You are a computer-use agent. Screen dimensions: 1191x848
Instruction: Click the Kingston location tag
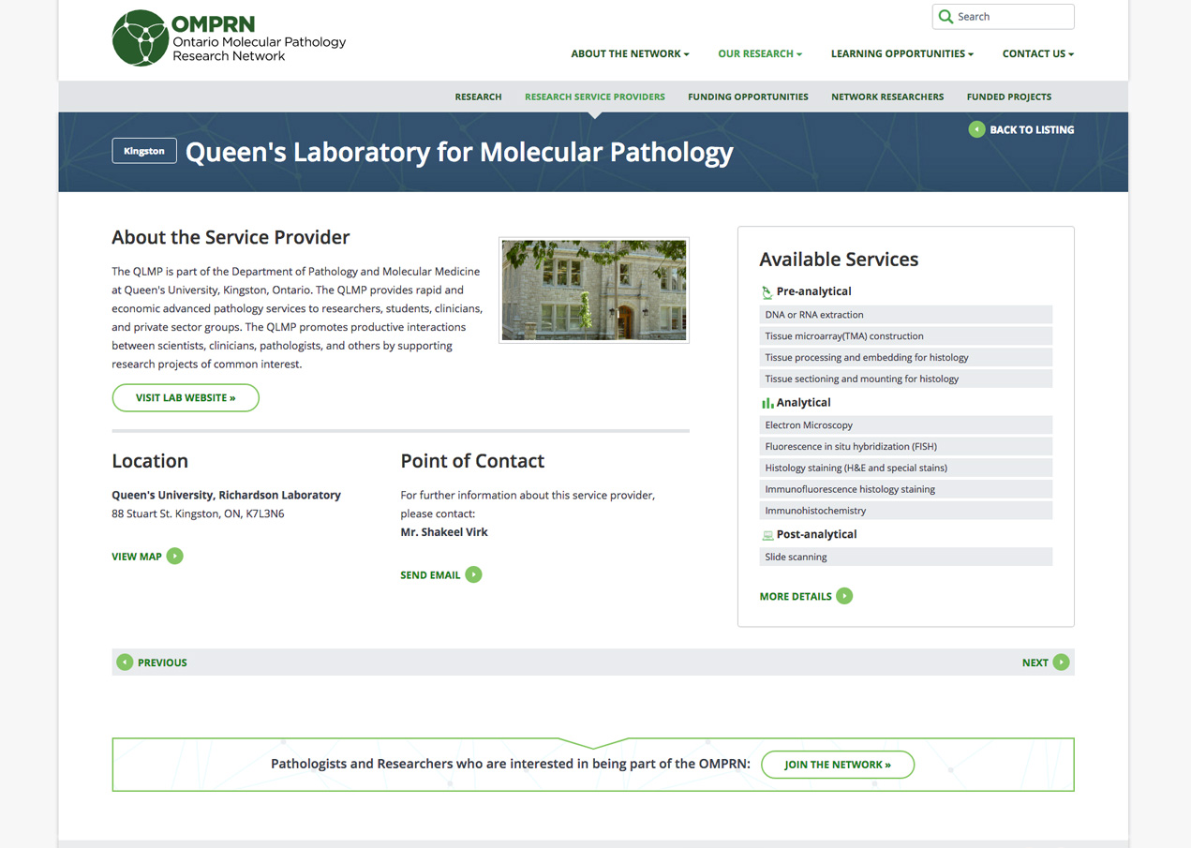(x=144, y=151)
